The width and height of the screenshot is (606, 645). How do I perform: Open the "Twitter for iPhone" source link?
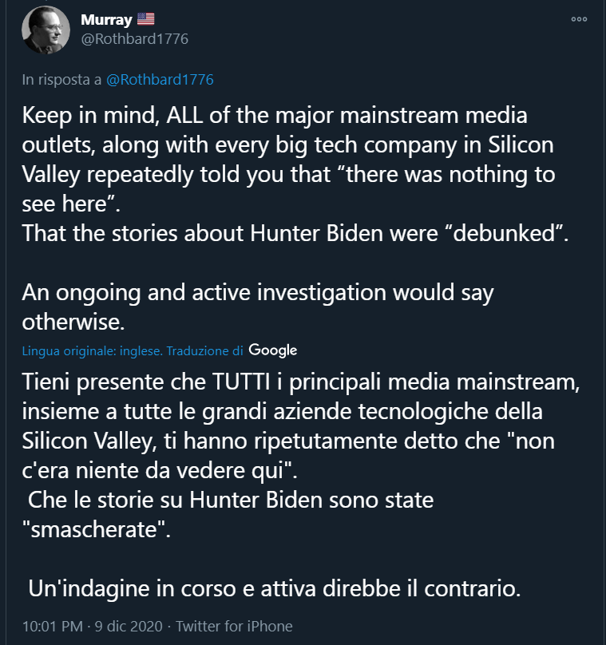[x=234, y=626]
